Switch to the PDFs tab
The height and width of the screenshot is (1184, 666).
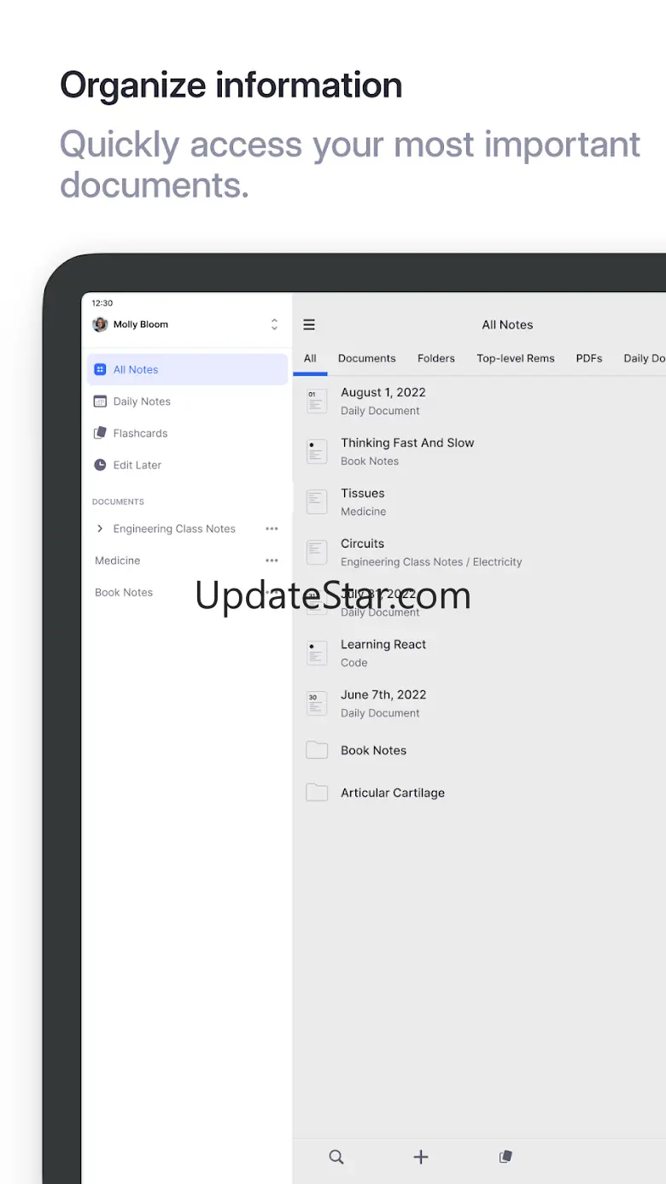pos(589,358)
